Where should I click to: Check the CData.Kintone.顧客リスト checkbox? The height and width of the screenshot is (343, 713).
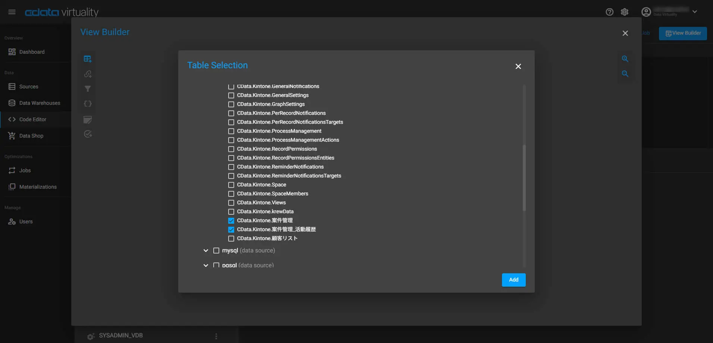click(231, 239)
